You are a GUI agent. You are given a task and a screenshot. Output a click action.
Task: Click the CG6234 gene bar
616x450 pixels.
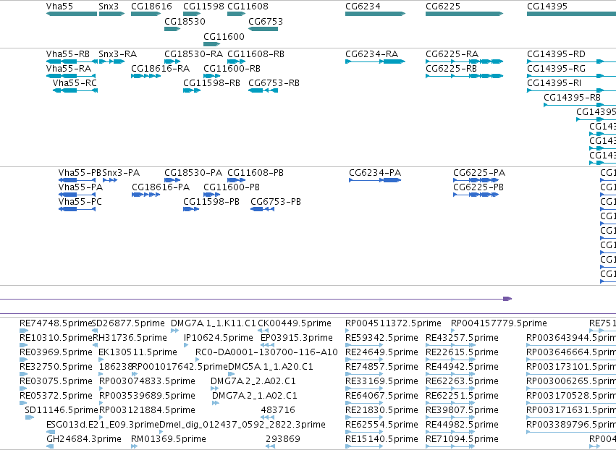(x=375, y=14)
